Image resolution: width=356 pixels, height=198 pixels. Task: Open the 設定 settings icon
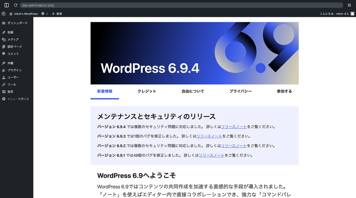point(3,91)
